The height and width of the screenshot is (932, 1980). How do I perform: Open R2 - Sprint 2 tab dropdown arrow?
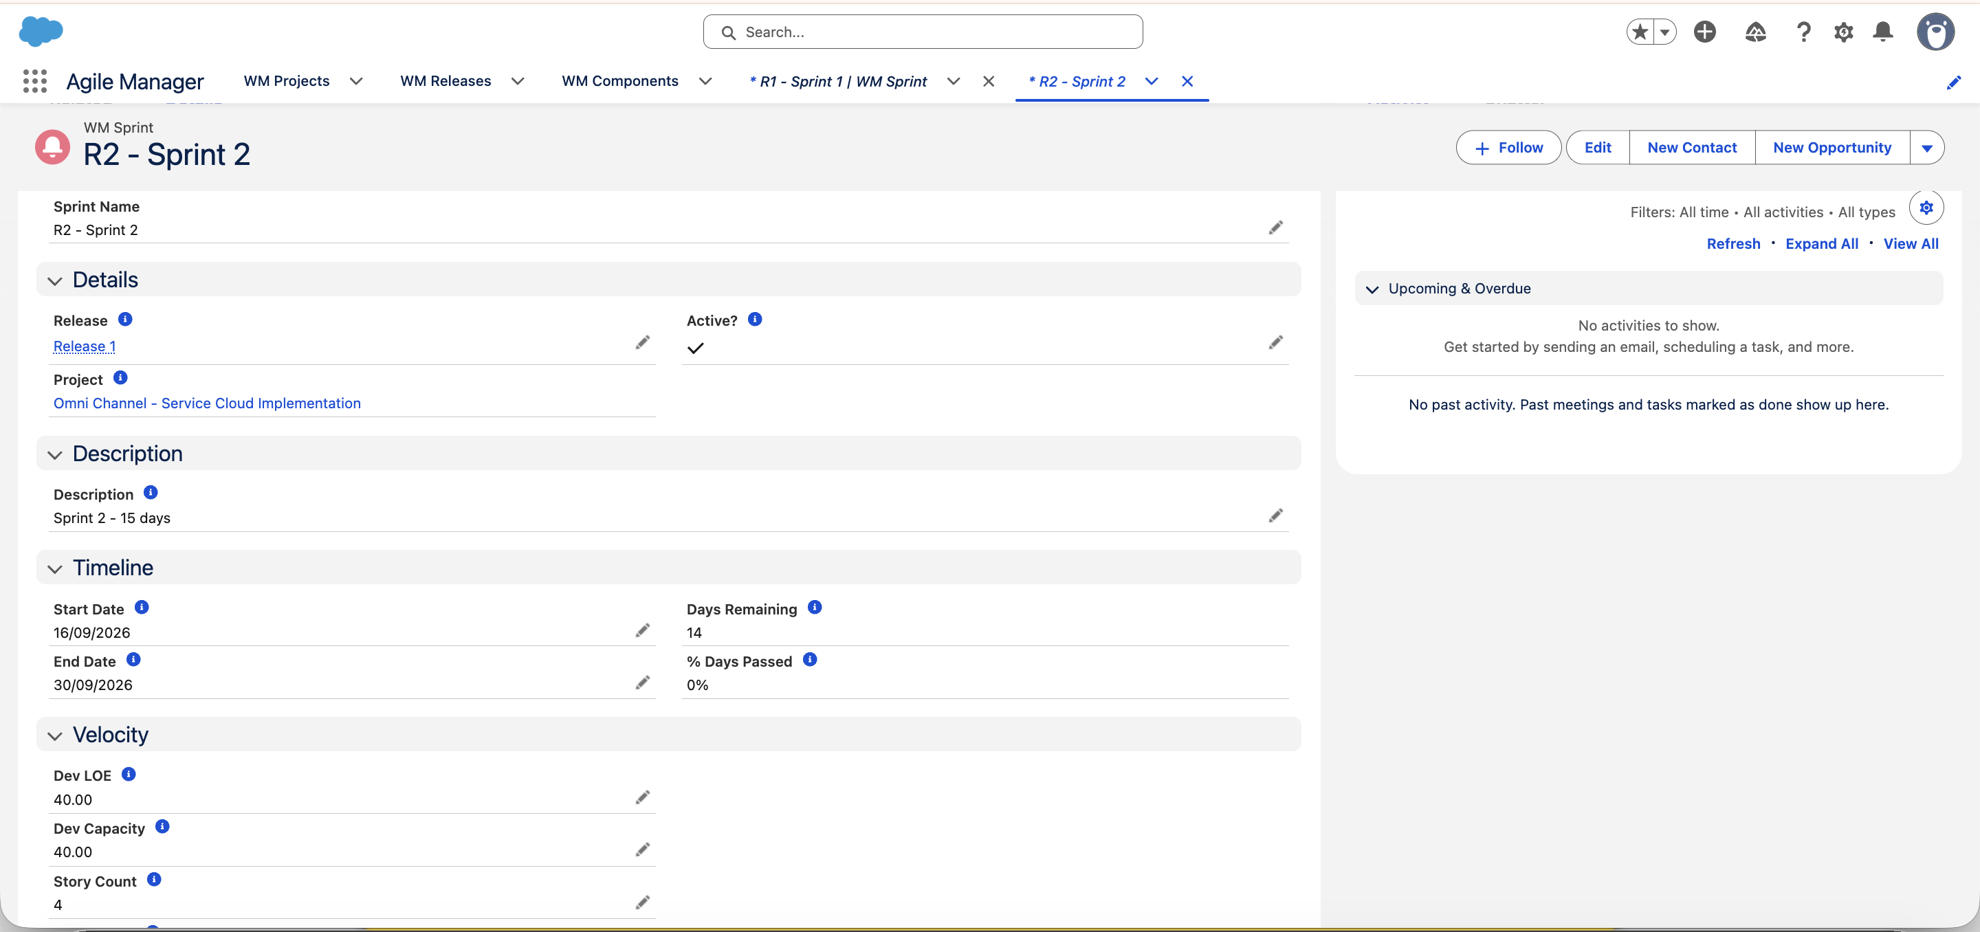click(1152, 80)
